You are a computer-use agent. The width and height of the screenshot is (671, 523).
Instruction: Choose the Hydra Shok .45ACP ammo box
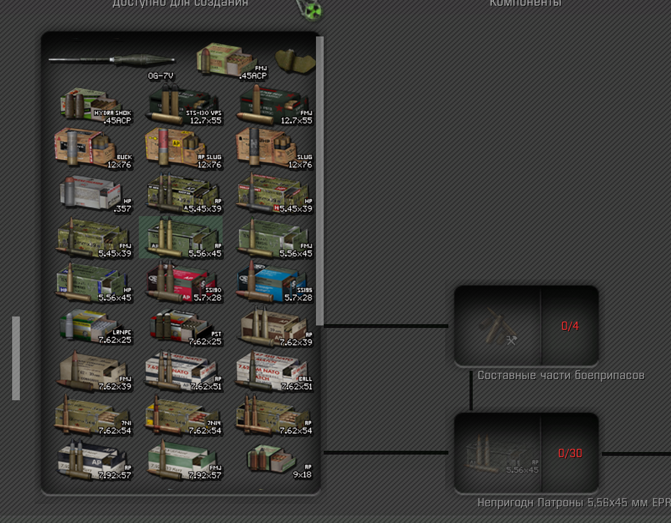click(95, 106)
